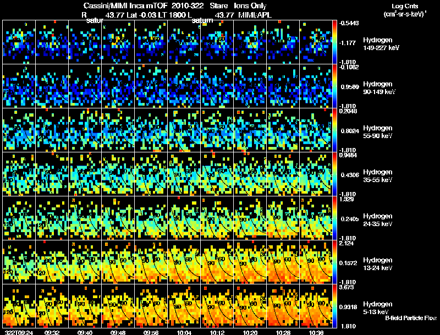Open the 13-24 keV panel at 10:28
440x335 pixels.
283,262
